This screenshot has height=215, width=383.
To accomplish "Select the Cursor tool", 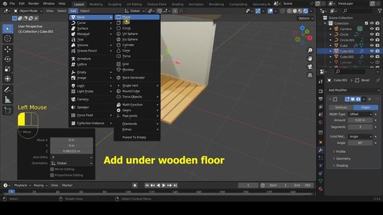I will pos(8,38).
